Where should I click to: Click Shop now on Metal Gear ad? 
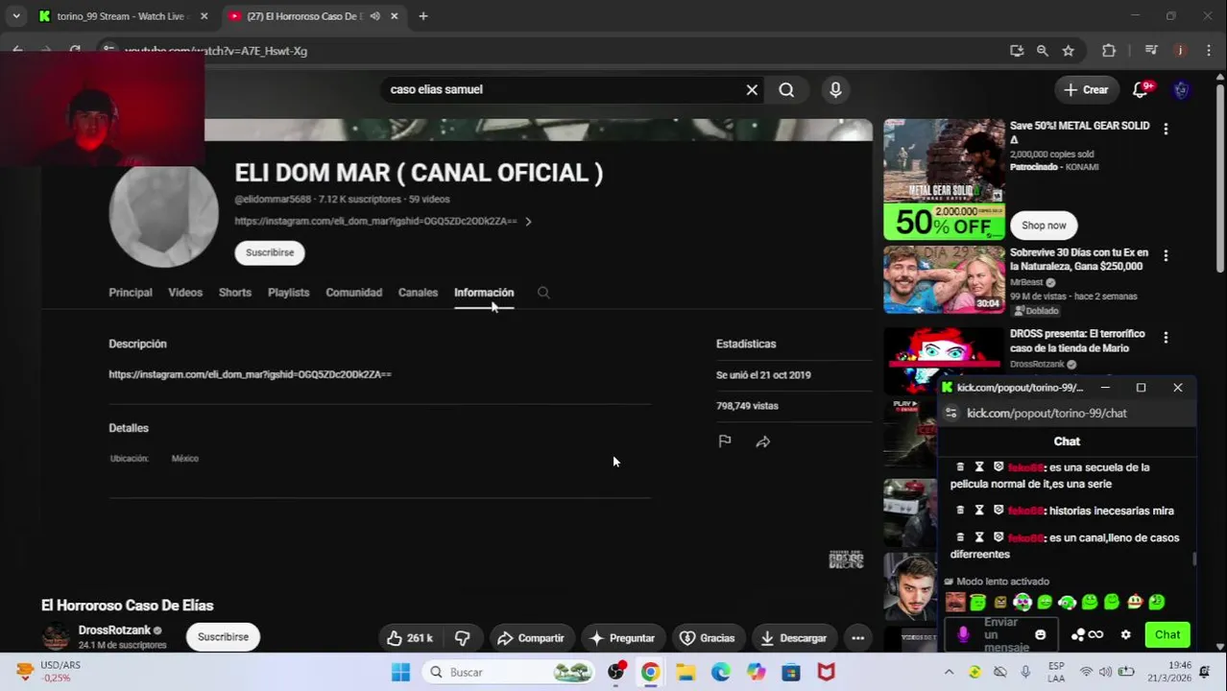point(1044,226)
